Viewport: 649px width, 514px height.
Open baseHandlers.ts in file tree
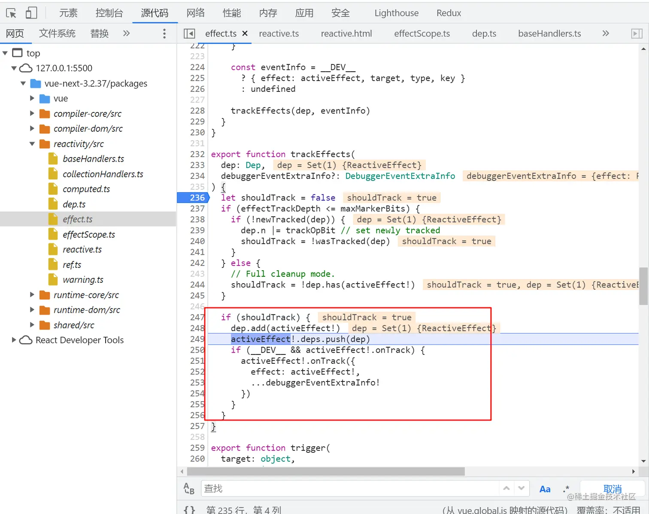[x=93, y=159]
